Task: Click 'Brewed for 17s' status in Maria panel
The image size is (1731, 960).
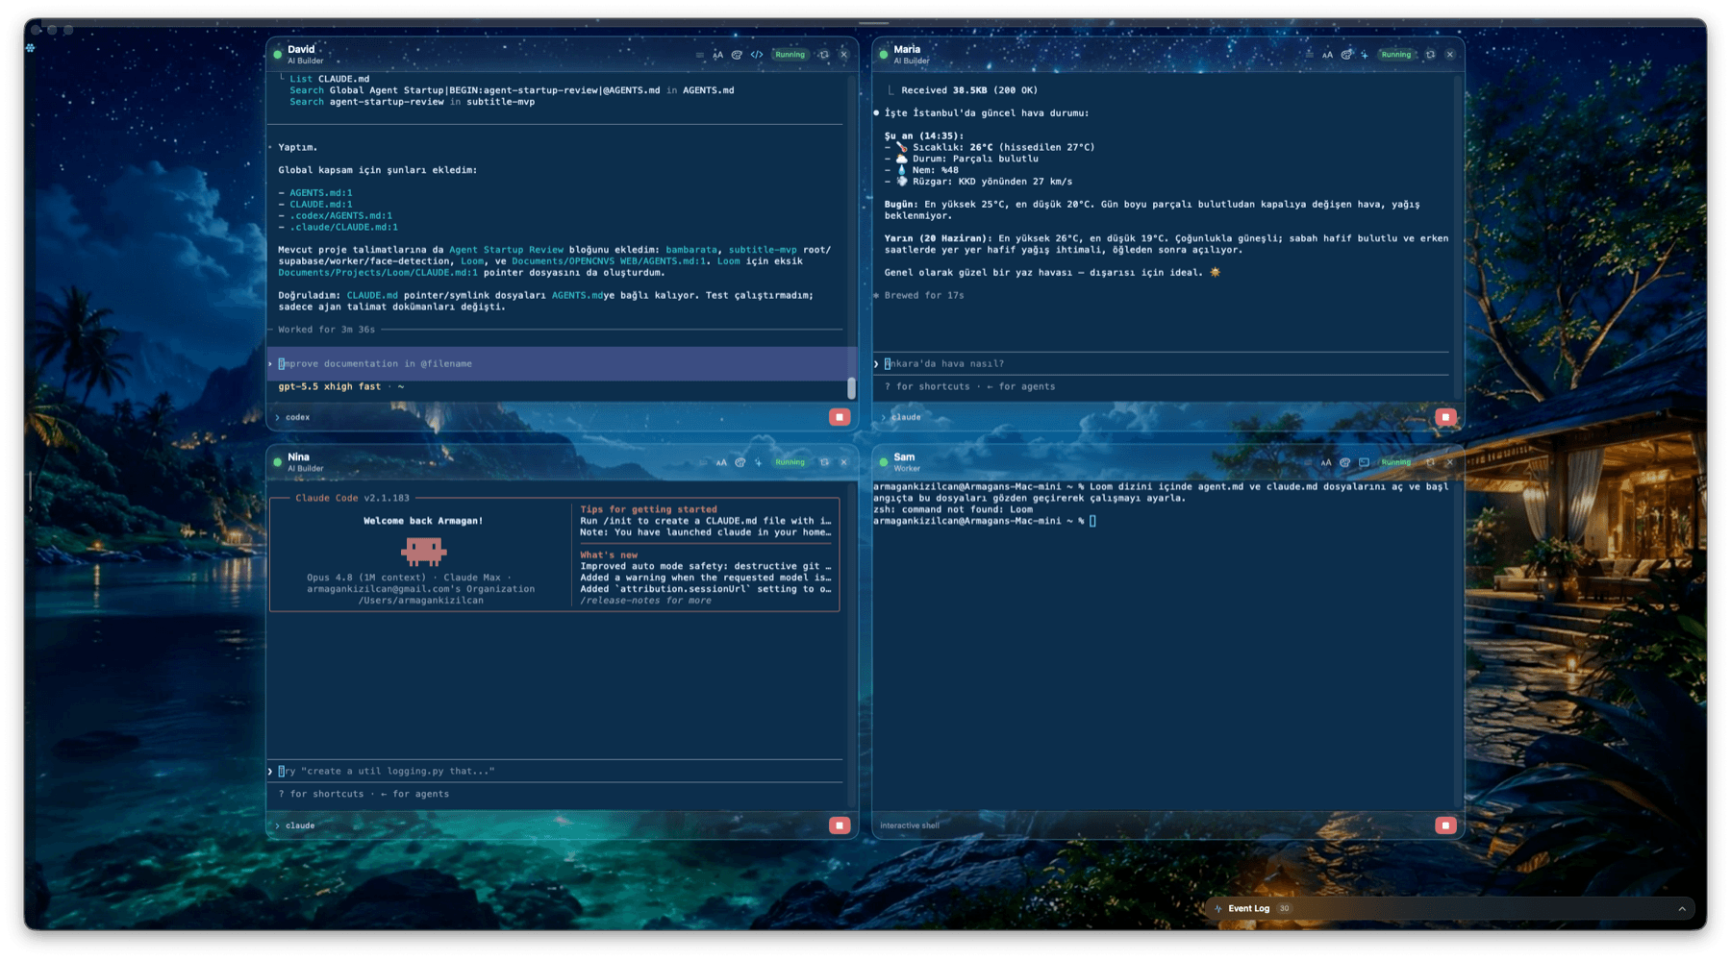Action: coord(924,296)
